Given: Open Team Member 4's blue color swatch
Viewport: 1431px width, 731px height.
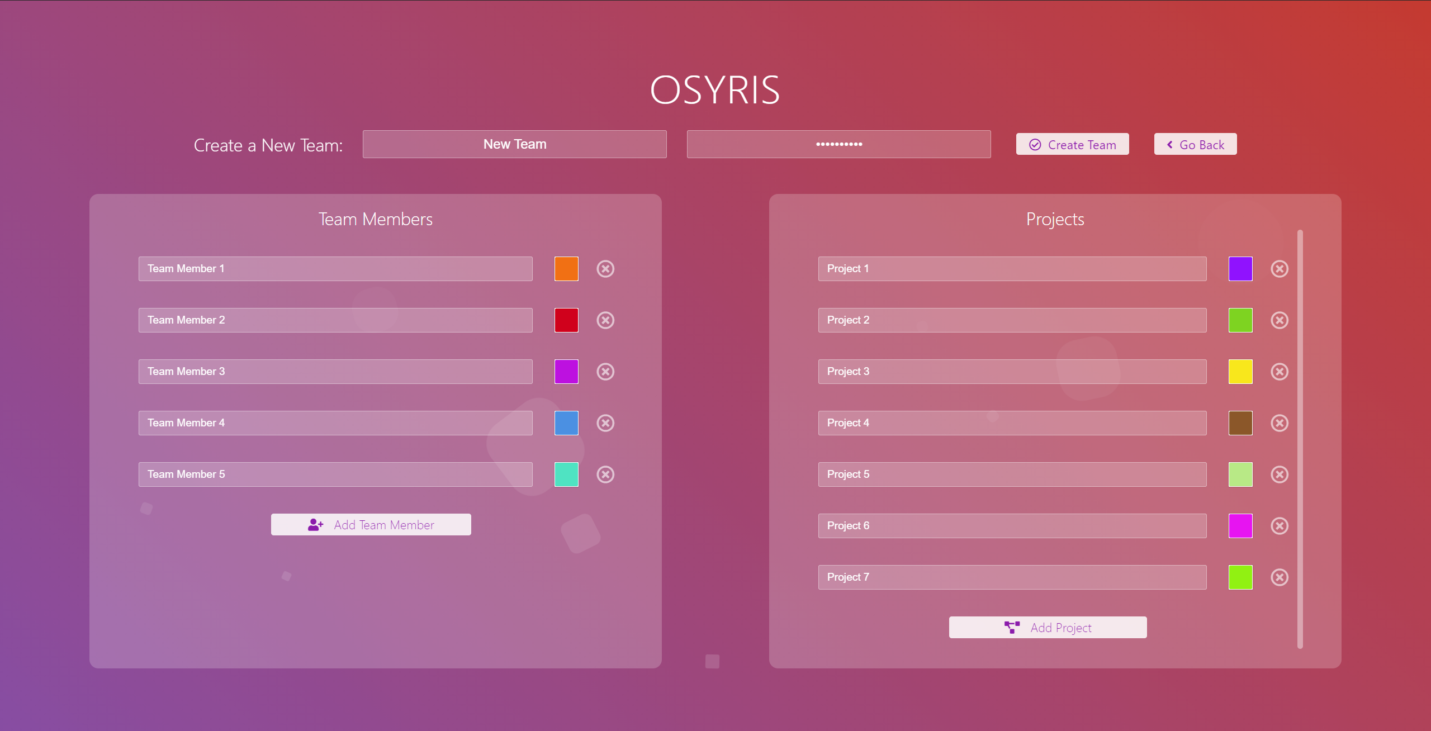Looking at the screenshot, I should click(x=566, y=423).
